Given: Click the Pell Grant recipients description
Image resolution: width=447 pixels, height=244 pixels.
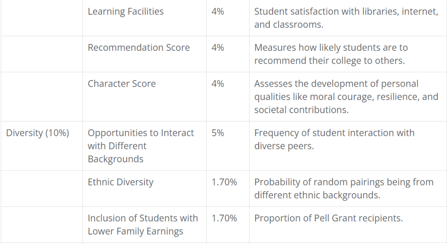Looking at the screenshot, I should [328, 218].
